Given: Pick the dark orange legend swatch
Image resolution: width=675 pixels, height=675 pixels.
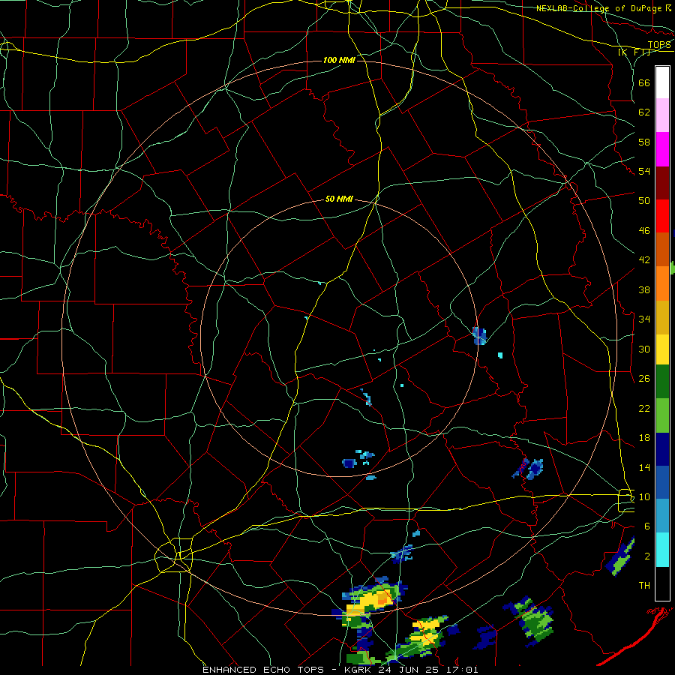Looking at the screenshot, I should point(662,250).
